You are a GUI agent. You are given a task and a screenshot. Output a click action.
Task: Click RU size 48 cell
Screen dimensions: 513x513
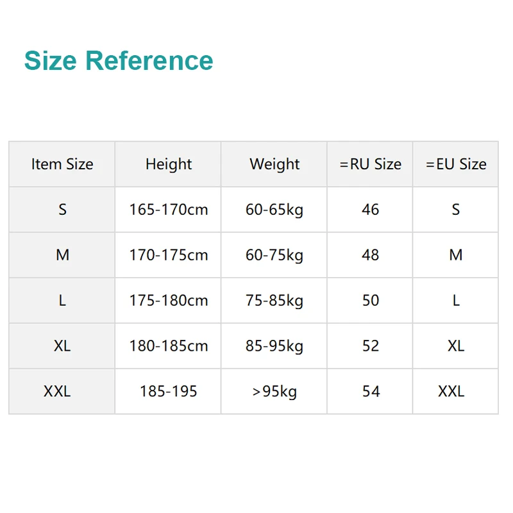[370, 255]
